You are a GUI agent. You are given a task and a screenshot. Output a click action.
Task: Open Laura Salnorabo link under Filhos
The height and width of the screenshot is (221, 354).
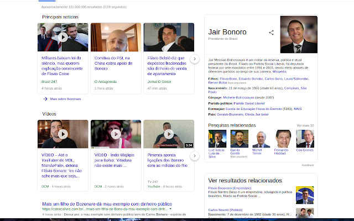[296, 78]
